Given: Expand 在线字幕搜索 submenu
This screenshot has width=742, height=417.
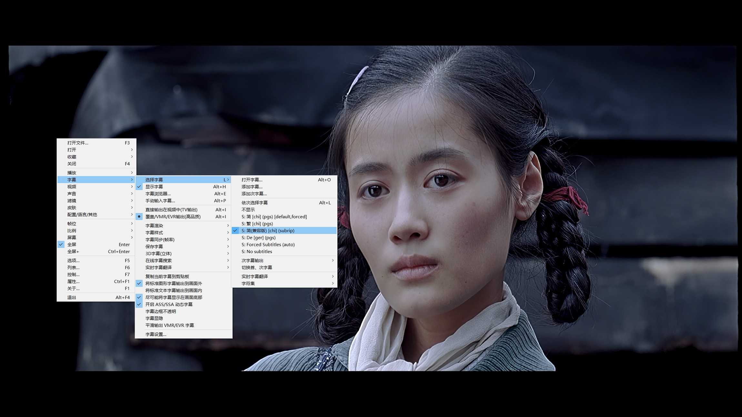Looking at the screenshot, I should 183,260.
